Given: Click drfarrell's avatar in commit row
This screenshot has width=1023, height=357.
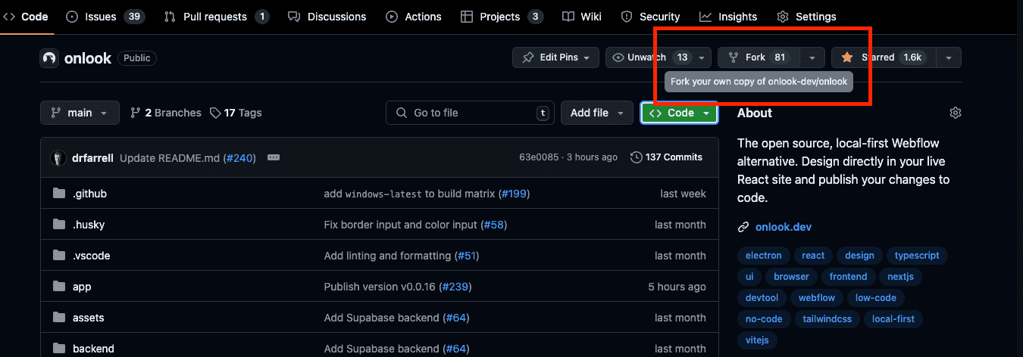Looking at the screenshot, I should 58,157.
